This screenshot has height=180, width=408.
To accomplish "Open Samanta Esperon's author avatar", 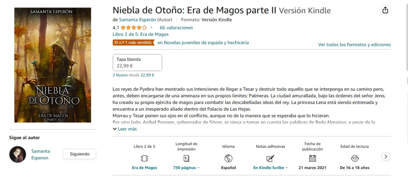I will point(18,154).
